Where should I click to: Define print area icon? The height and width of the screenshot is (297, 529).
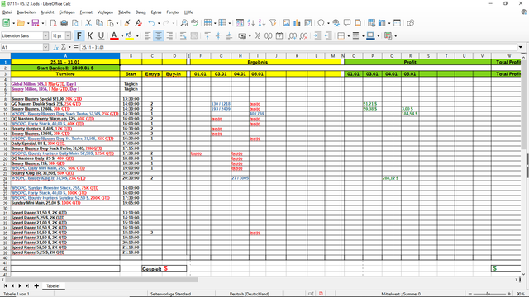click(371, 23)
